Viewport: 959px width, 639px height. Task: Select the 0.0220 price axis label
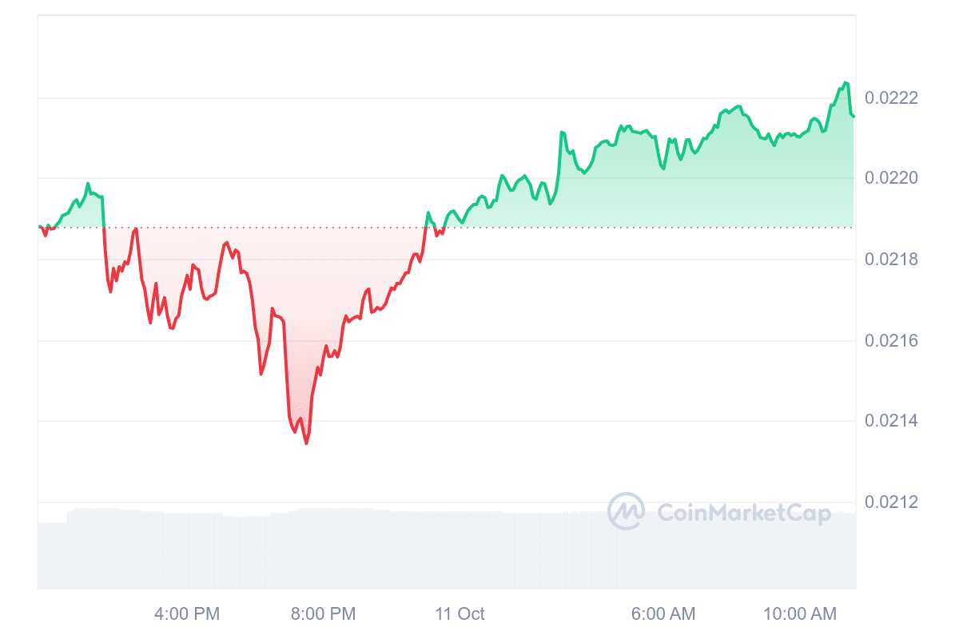click(892, 178)
